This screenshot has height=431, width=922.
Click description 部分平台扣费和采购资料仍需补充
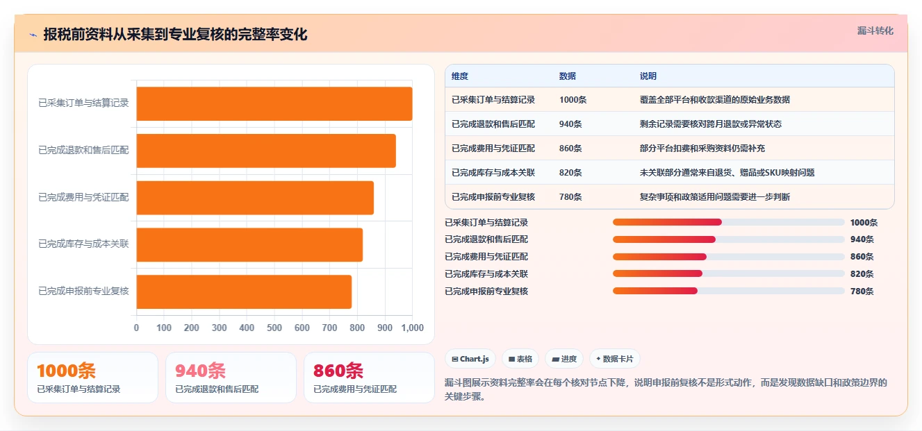702,149
